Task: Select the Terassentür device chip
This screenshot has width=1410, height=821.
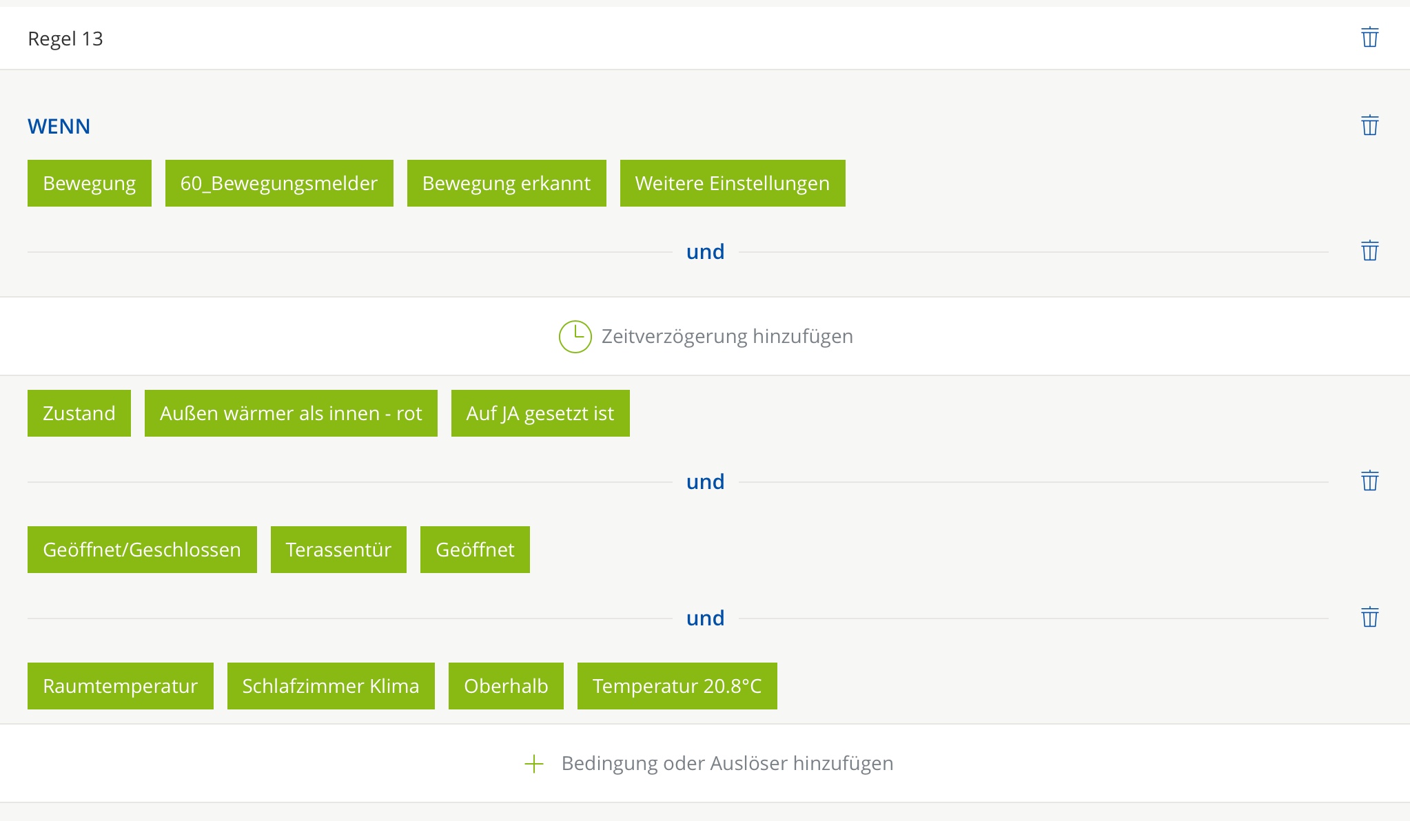Action: [338, 550]
